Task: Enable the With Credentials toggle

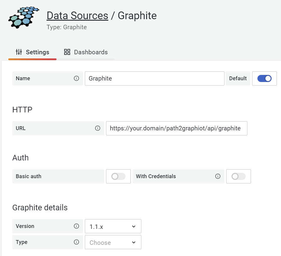Action: pos(239,176)
